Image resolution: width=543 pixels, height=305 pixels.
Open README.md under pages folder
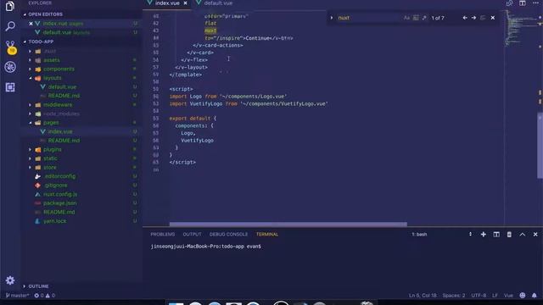pyautogui.click(x=64, y=141)
